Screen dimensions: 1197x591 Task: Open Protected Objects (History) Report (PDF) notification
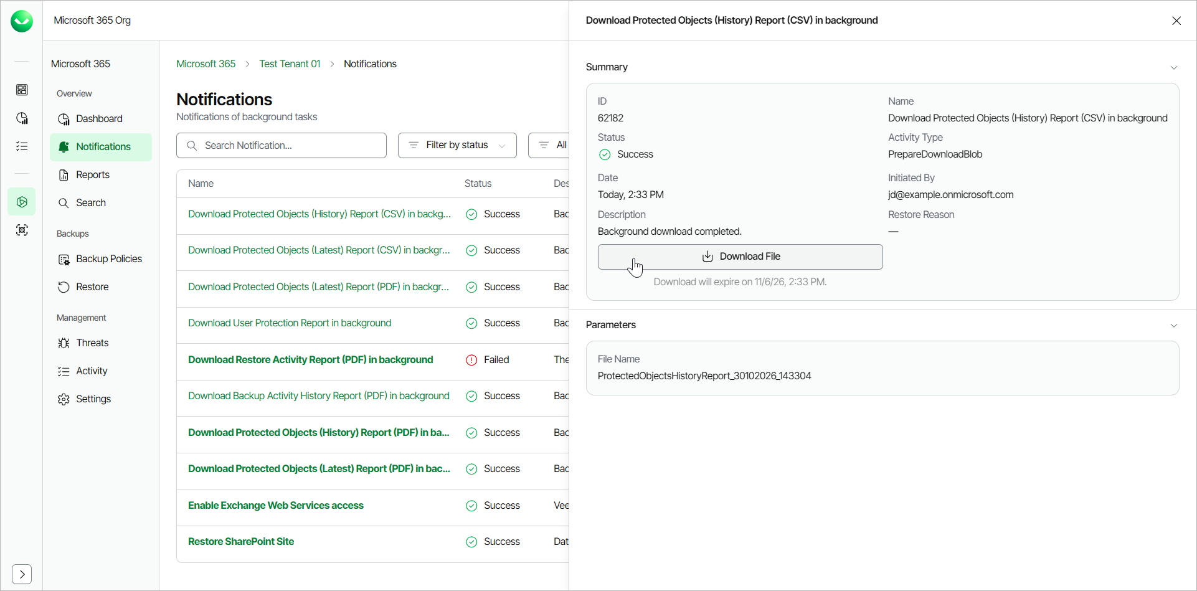318,433
